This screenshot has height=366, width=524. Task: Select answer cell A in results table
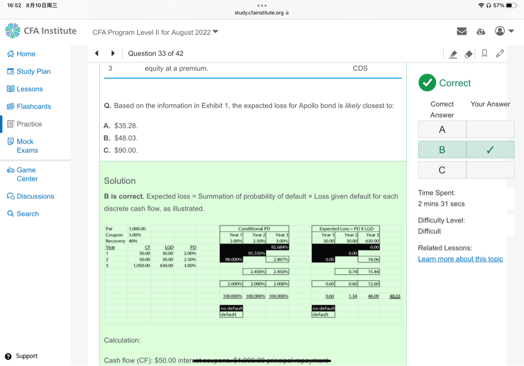coord(442,129)
